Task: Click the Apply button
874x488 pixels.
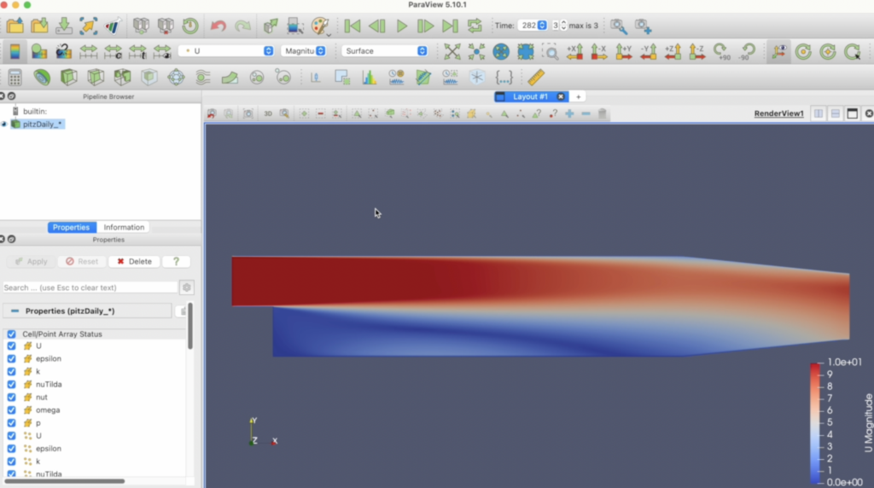Action: click(31, 261)
